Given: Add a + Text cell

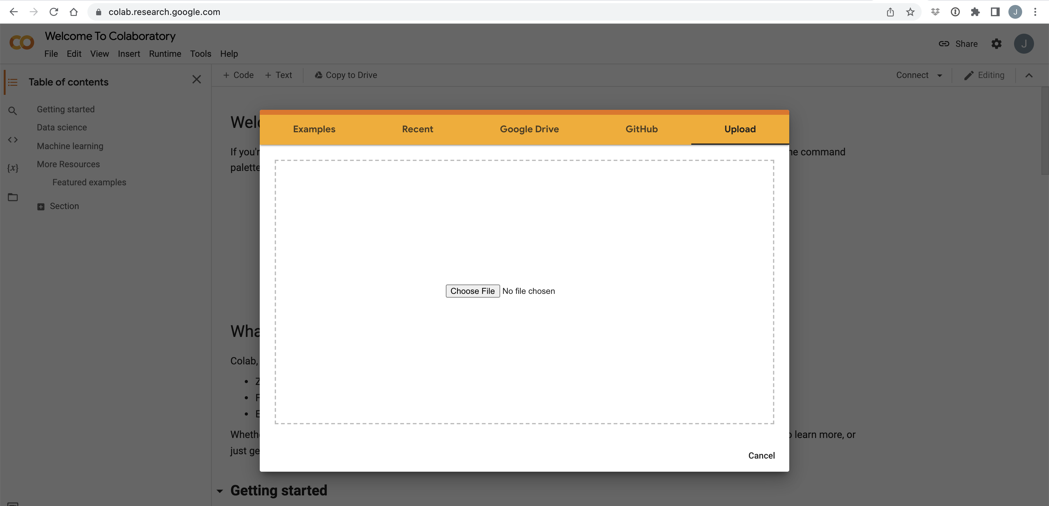Looking at the screenshot, I should click(278, 75).
